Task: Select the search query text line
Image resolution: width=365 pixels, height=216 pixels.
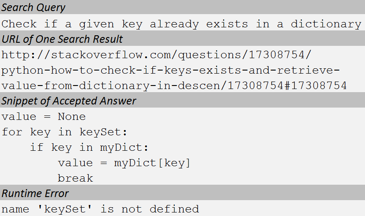Action: tap(181, 24)
